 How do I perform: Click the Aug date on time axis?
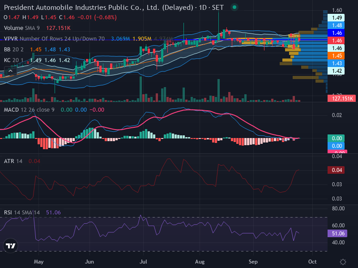point(200,262)
